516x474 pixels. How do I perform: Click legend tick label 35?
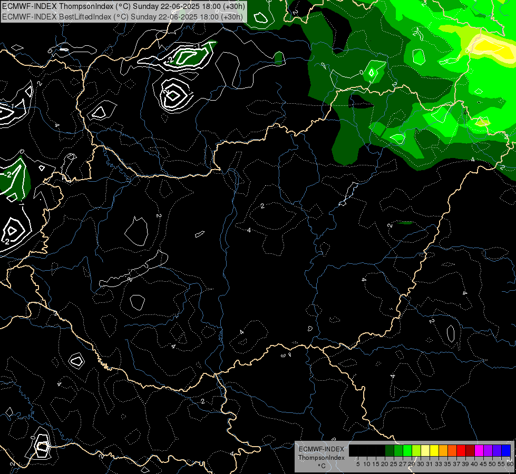click(447, 464)
